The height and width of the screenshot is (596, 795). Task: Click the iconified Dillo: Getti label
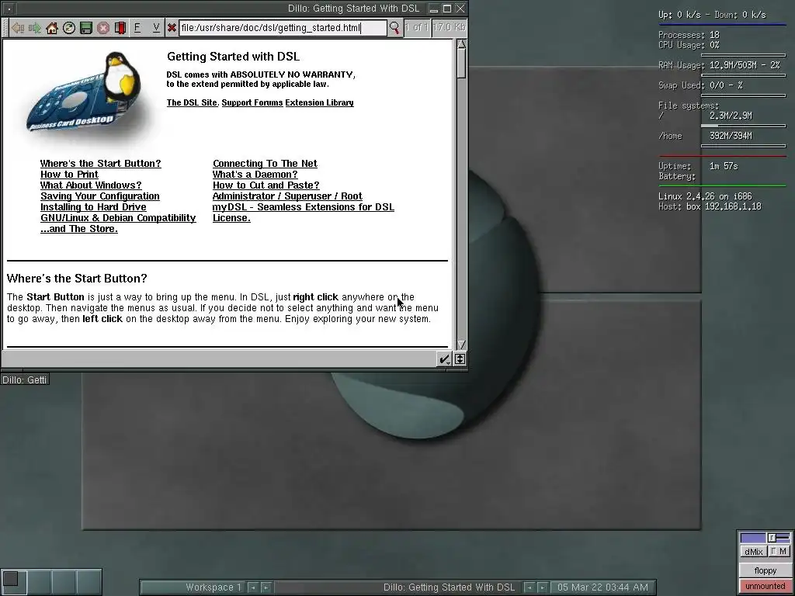[25, 379]
